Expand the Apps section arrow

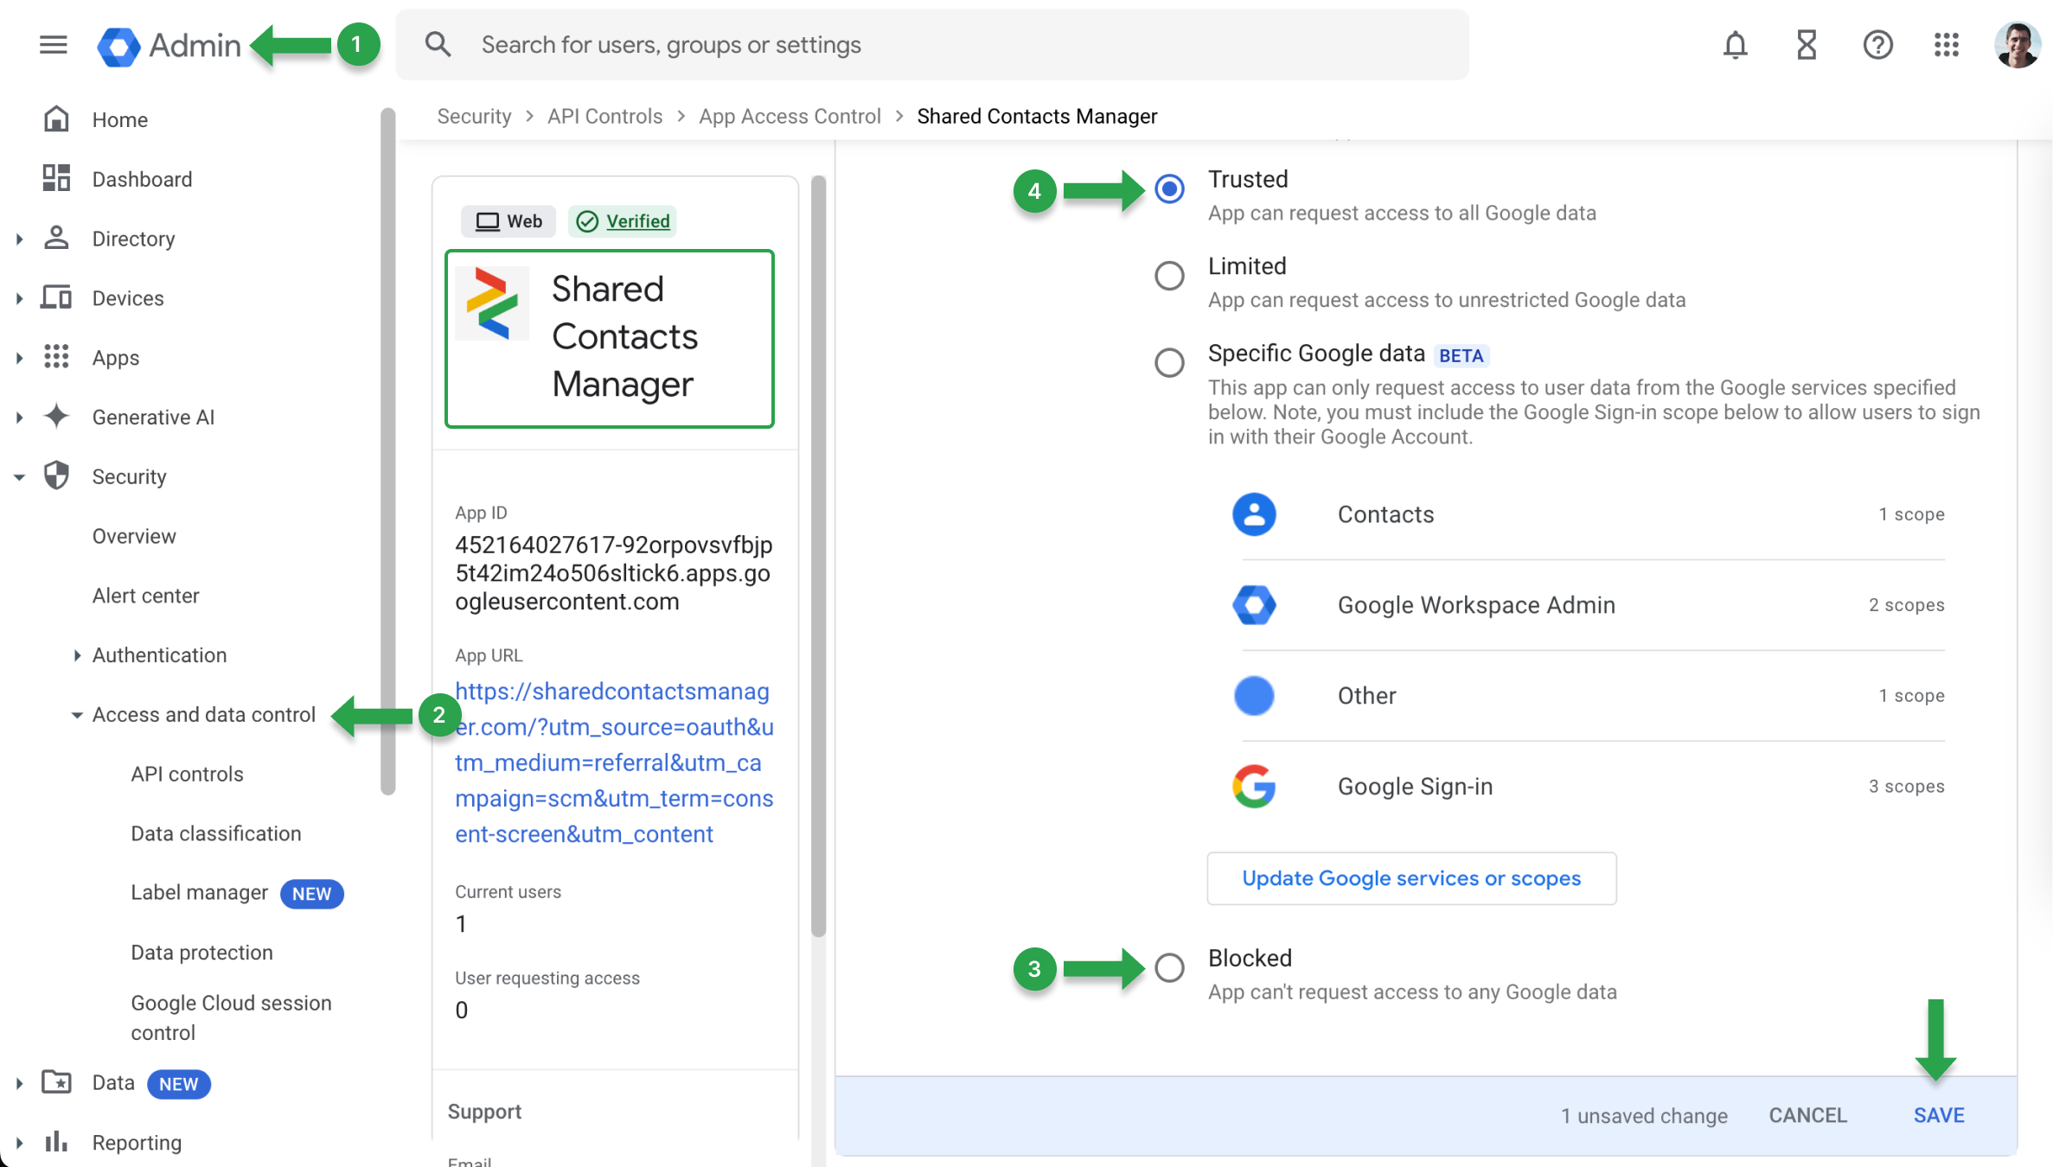tap(19, 358)
